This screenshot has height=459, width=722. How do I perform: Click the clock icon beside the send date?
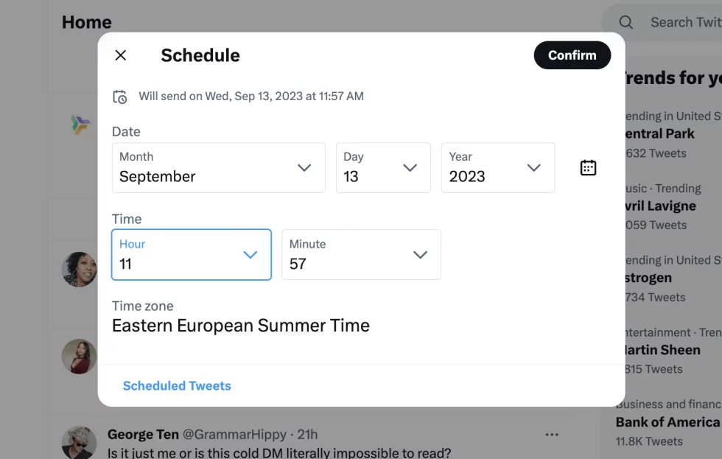pyautogui.click(x=119, y=96)
